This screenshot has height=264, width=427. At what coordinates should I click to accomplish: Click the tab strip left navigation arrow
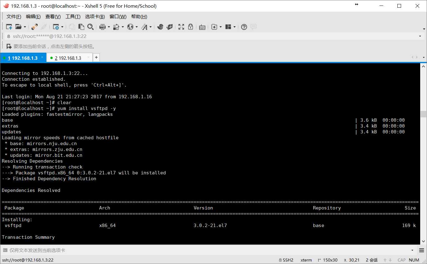click(412, 57)
